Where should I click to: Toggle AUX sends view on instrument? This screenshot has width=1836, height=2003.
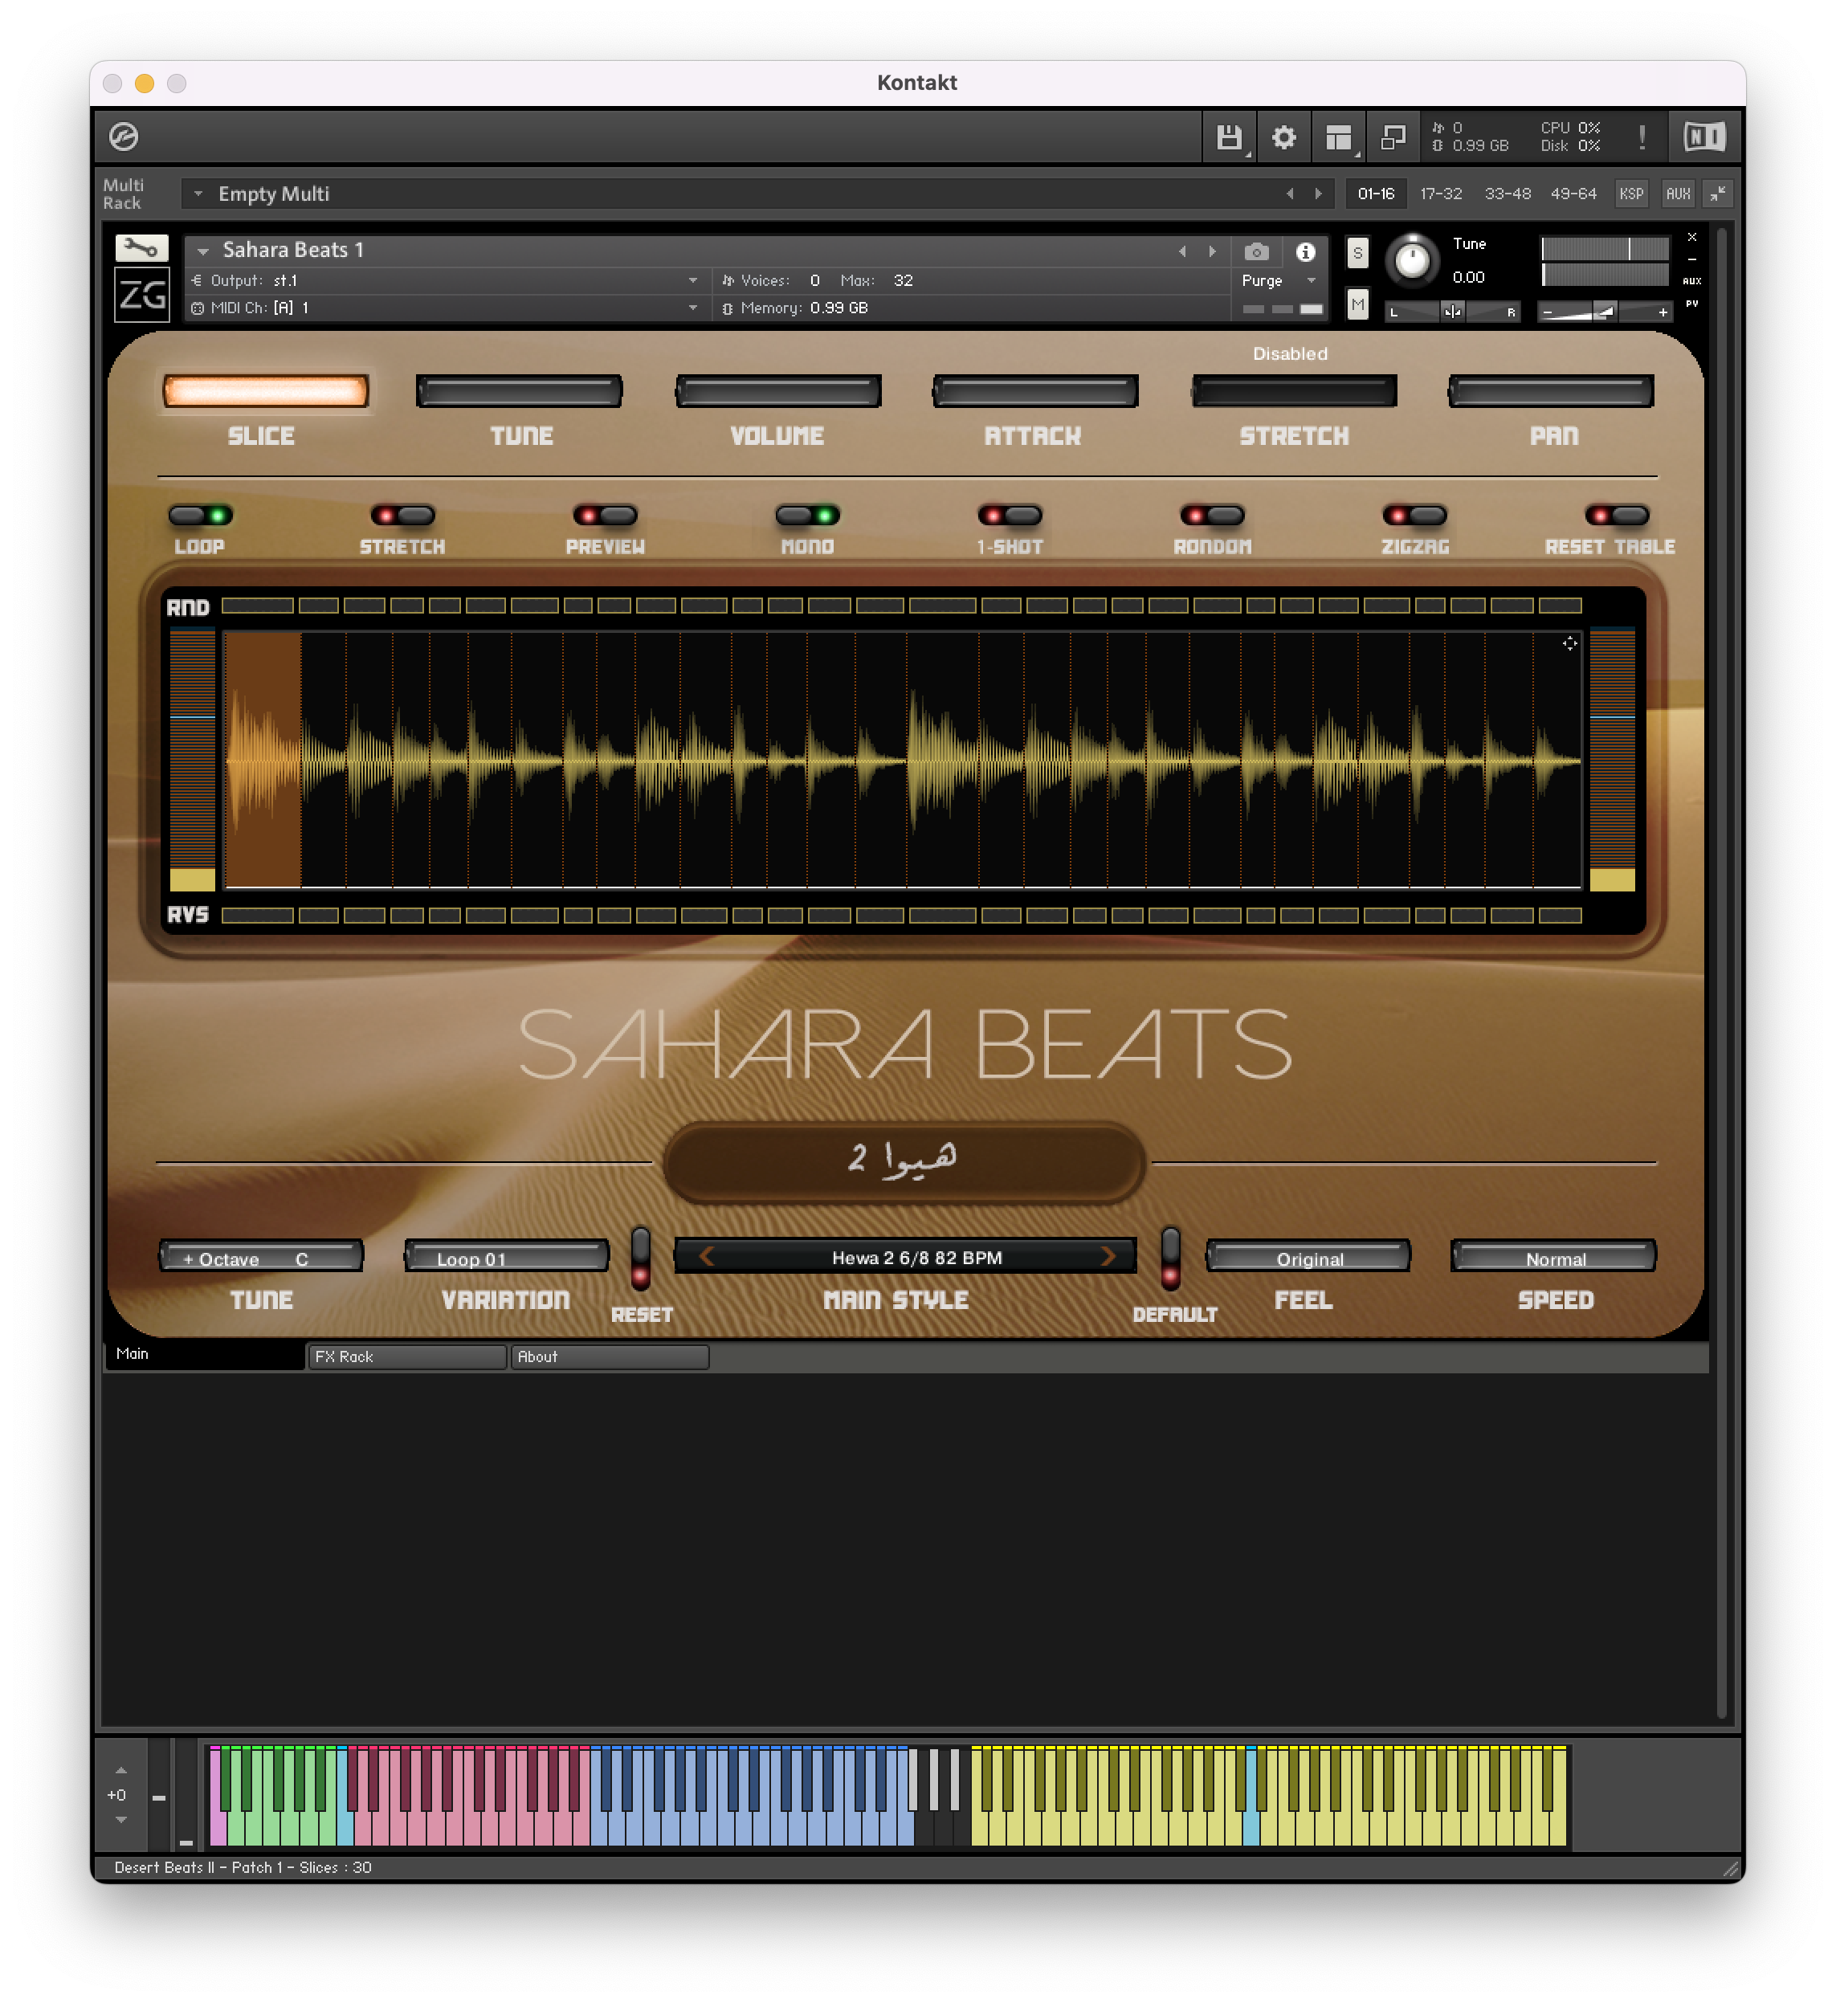tap(1692, 281)
